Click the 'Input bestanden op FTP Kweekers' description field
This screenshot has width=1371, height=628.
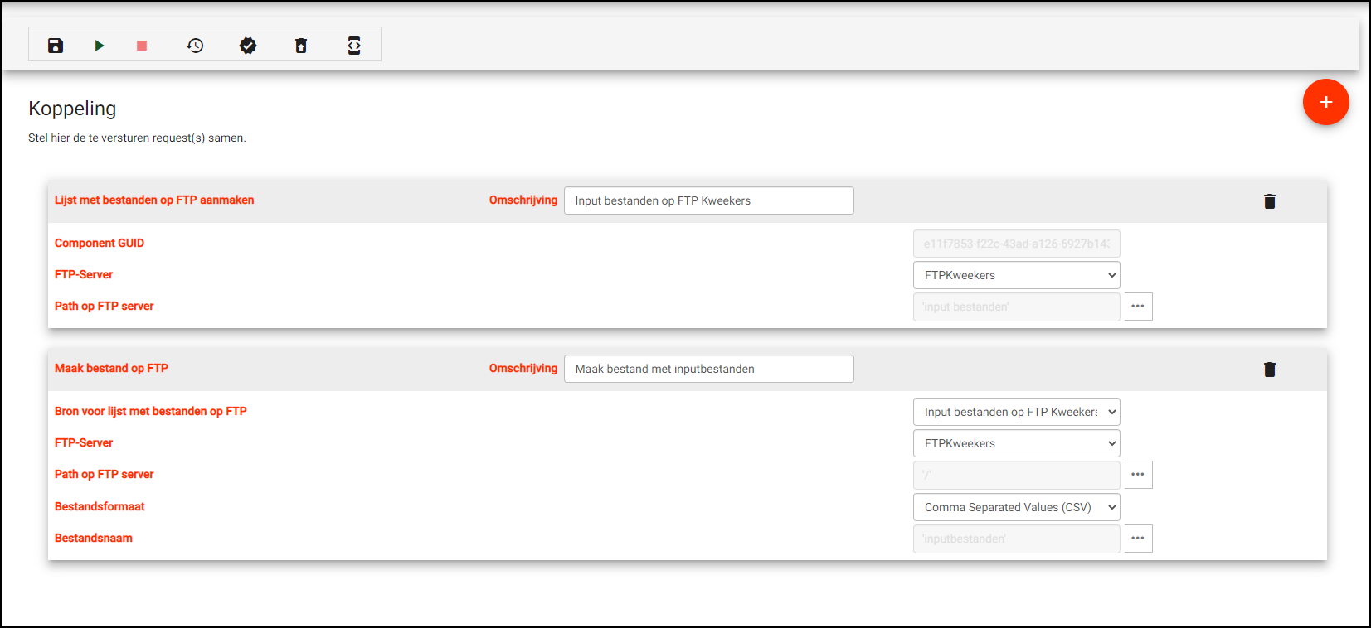(708, 200)
